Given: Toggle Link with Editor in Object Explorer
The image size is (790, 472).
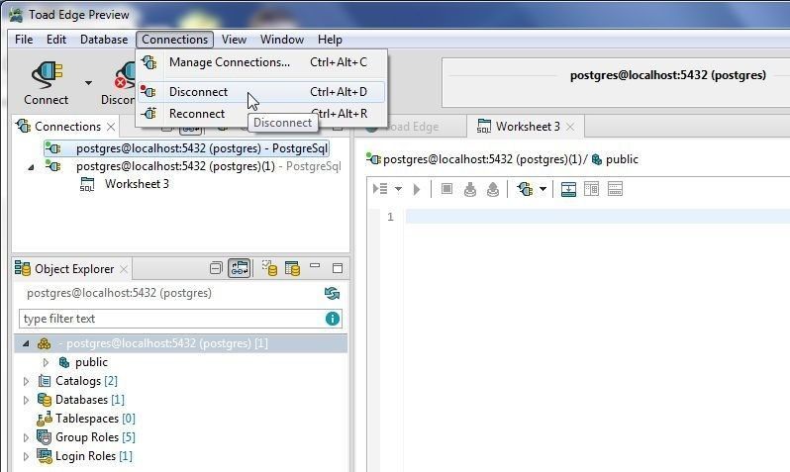Looking at the screenshot, I should [x=240, y=268].
